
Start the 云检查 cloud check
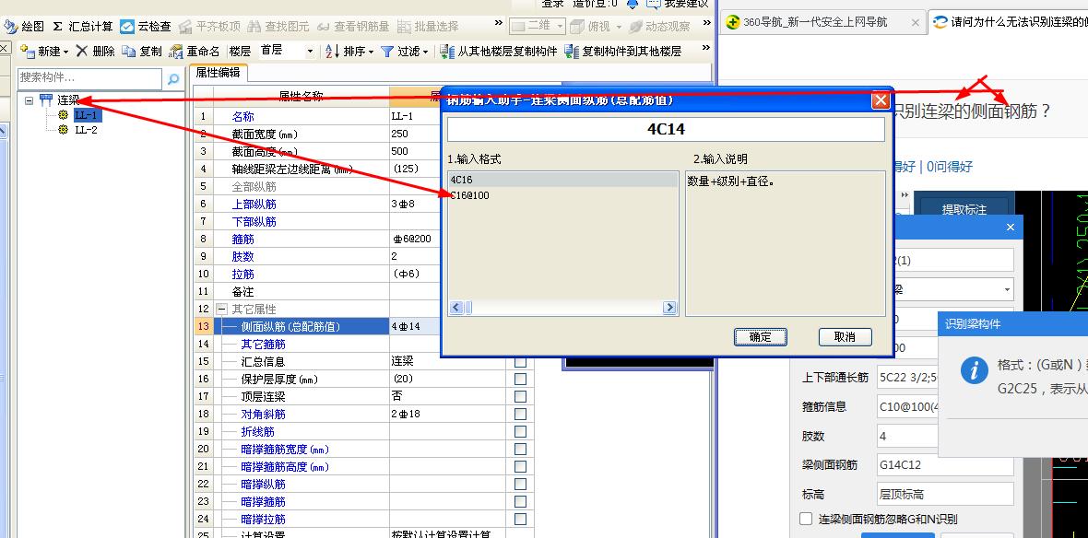coord(145,27)
